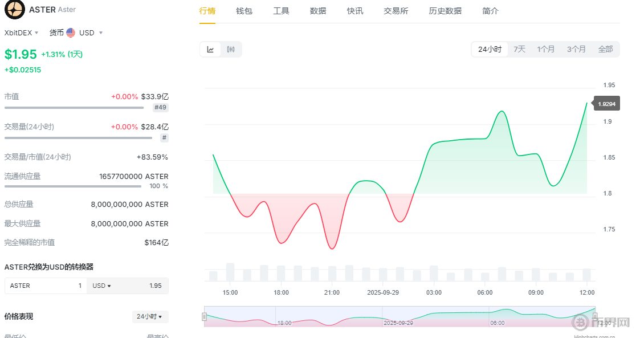Screen dimensions: 636x338
Task: Select the 7天 time range
Action: point(519,50)
